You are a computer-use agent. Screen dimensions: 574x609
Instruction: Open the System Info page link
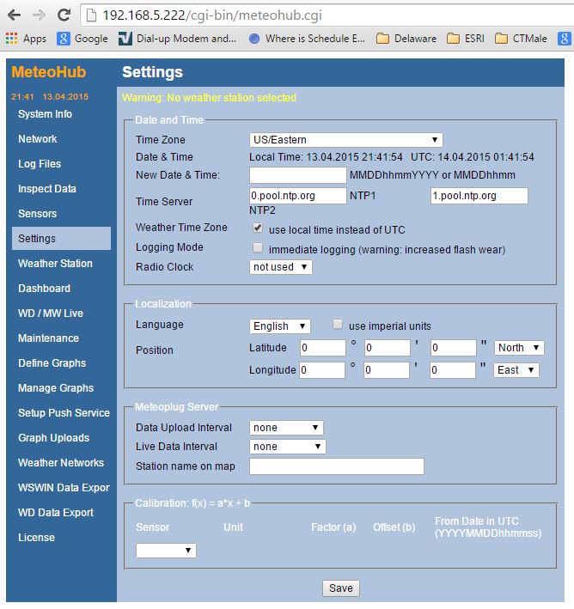pos(45,114)
